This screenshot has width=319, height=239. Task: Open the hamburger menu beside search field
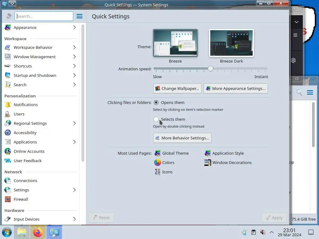click(79, 16)
